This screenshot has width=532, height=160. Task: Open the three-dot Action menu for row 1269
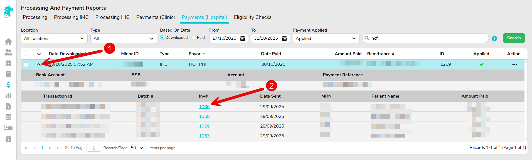tap(514, 64)
